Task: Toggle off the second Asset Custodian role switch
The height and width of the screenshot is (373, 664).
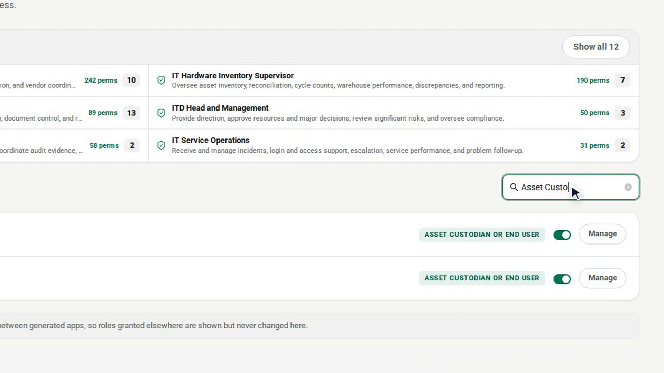Action: pyautogui.click(x=562, y=279)
